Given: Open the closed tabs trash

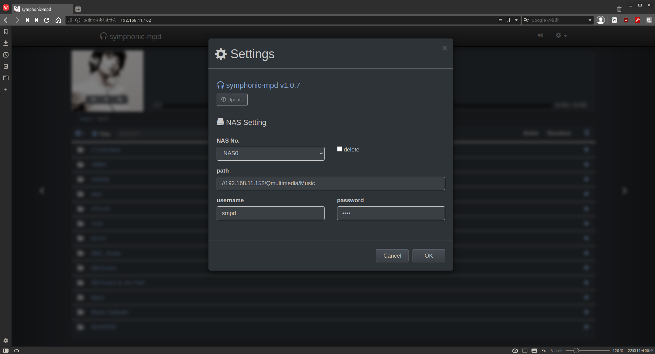Looking at the screenshot, I should [619, 9].
